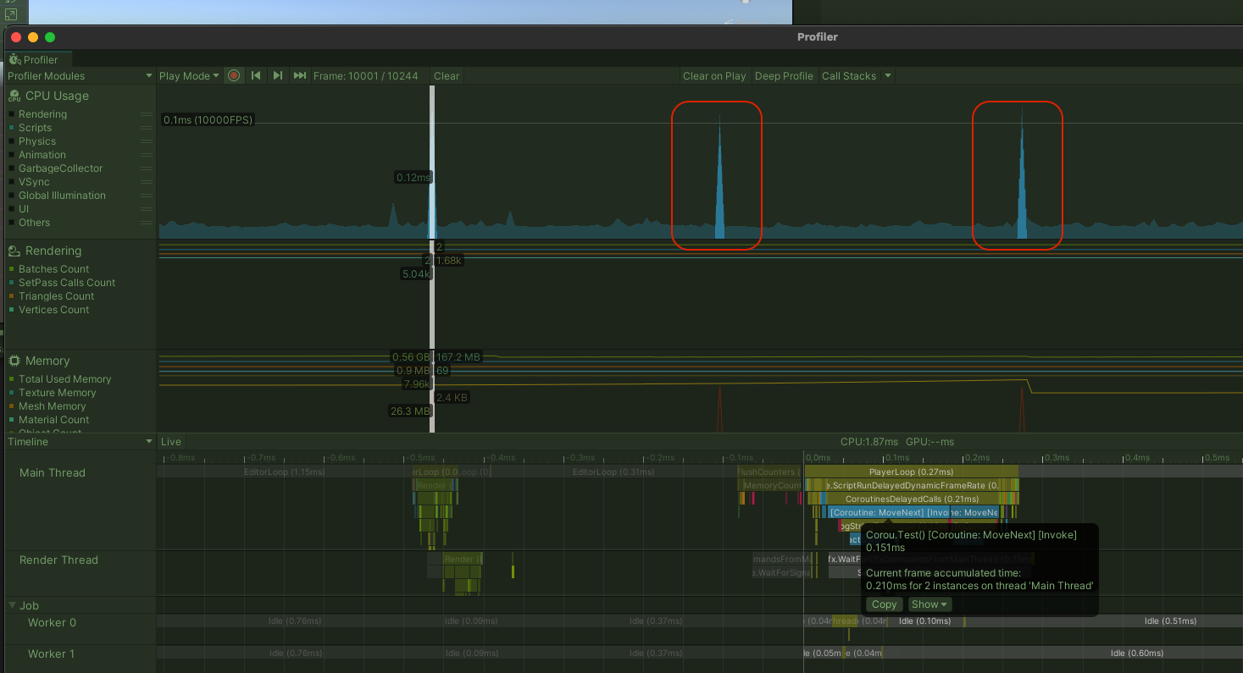1243x673 pixels.
Task: Go to the previous frame
Action: pyautogui.click(x=256, y=75)
